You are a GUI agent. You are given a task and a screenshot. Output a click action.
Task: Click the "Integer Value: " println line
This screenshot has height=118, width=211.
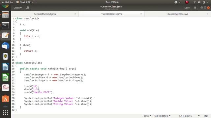click(x=59, y=98)
